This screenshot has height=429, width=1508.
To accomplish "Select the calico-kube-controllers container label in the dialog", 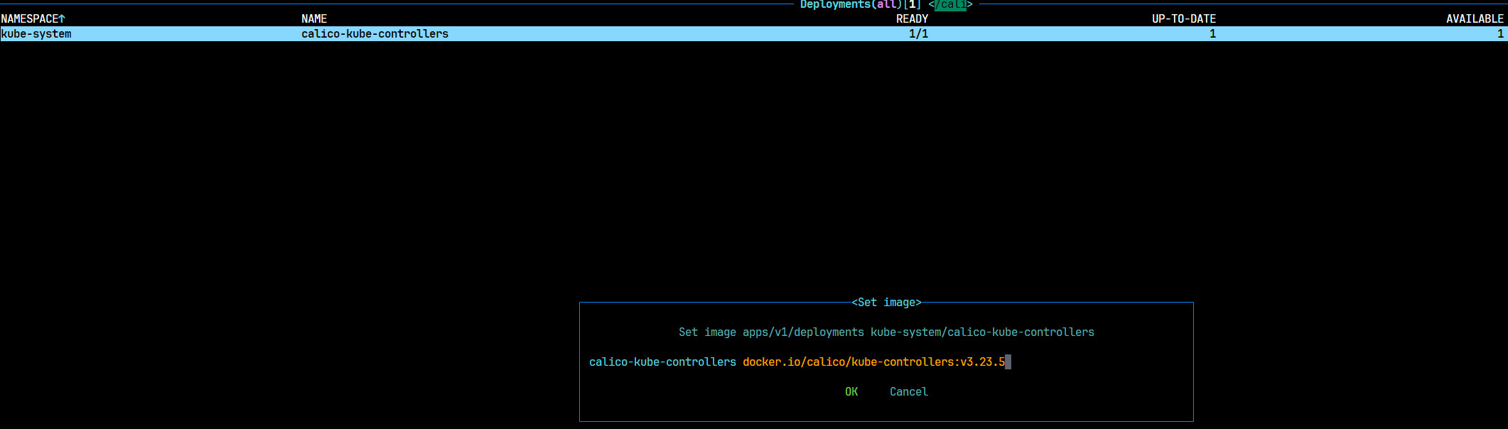I will point(662,362).
